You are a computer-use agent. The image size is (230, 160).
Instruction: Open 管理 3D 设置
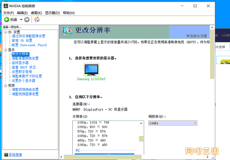click(22, 40)
